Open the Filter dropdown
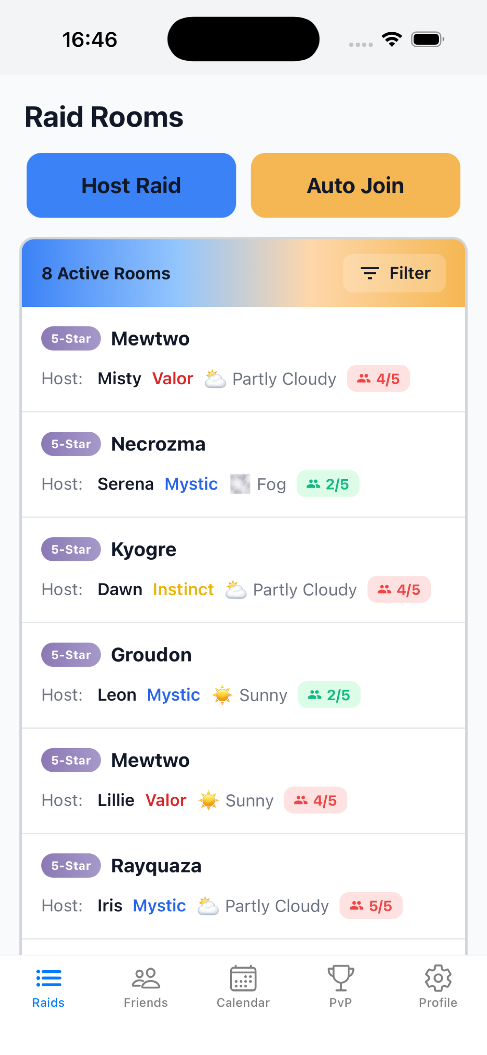This screenshot has height=1055, width=487. pos(394,273)
